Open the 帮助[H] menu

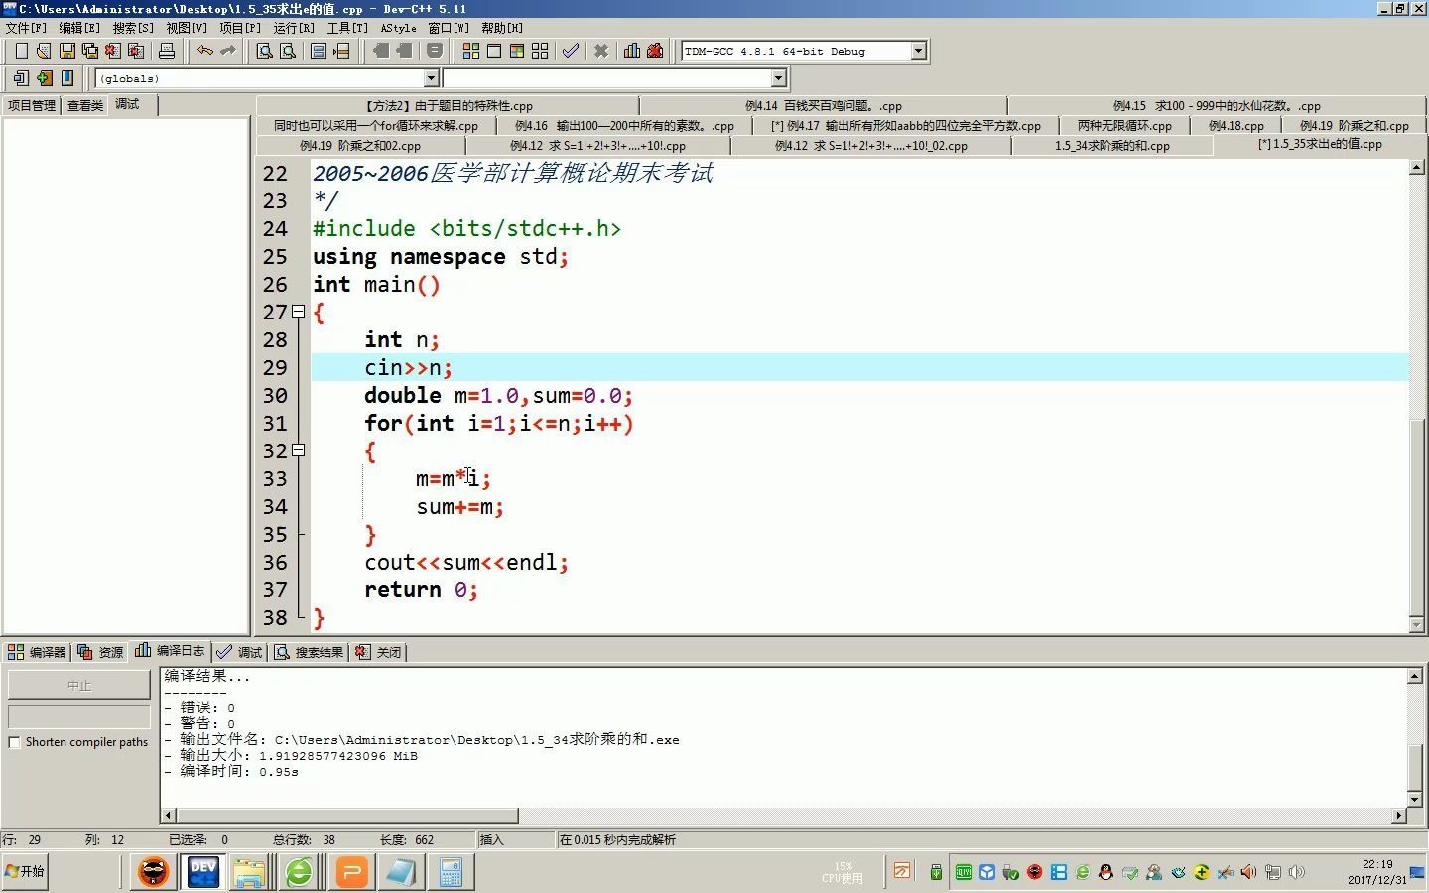(502, 28)
